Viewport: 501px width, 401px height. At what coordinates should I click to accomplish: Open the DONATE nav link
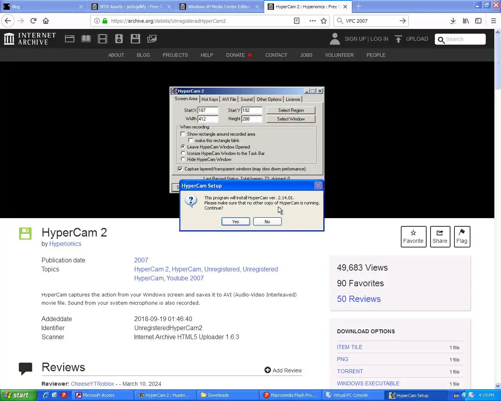(236, 55)
